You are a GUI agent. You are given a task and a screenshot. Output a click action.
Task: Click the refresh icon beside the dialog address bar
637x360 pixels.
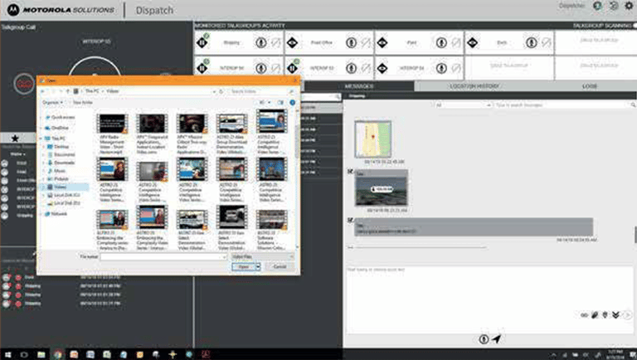(221, 91)
